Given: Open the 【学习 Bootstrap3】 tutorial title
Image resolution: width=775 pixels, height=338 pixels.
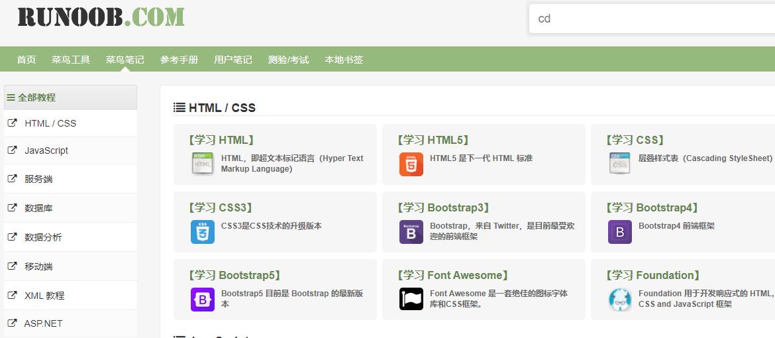Looking at the screenshot, I should (443, 208).
